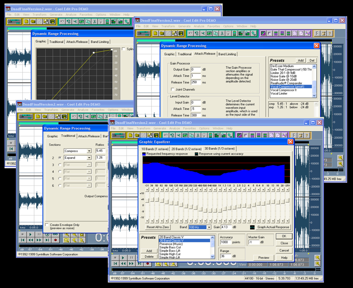Click the question-mark help icon above Graphic Equalizer
The width and height of the screenshot is (353, 288).
point(307,135)
